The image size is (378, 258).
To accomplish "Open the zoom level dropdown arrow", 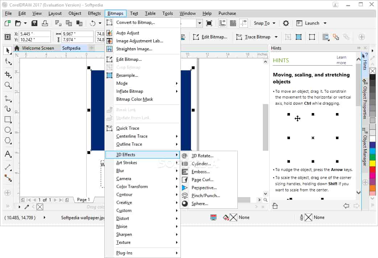I will pos(200,23).
